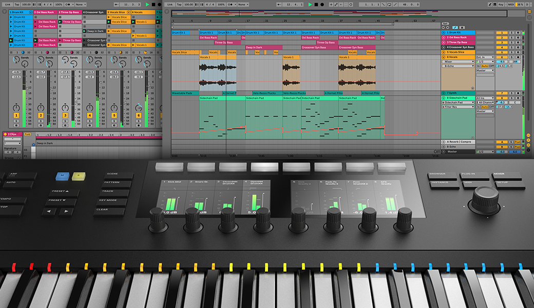
Task: Click the Fold button in clip editor
Action: click(x=28, y=134)
